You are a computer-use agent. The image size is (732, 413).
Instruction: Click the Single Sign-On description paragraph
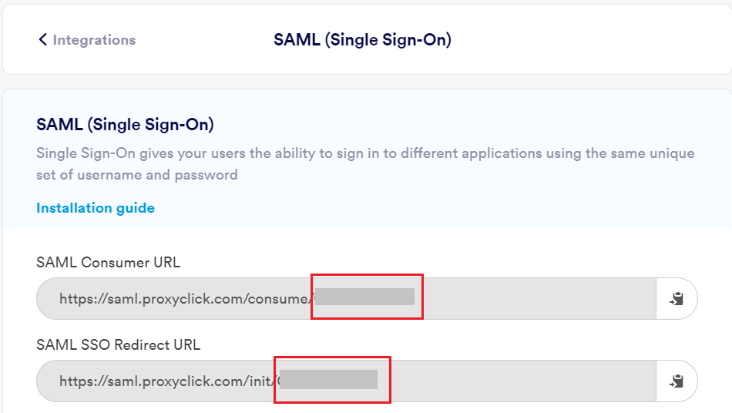point(365,153)
